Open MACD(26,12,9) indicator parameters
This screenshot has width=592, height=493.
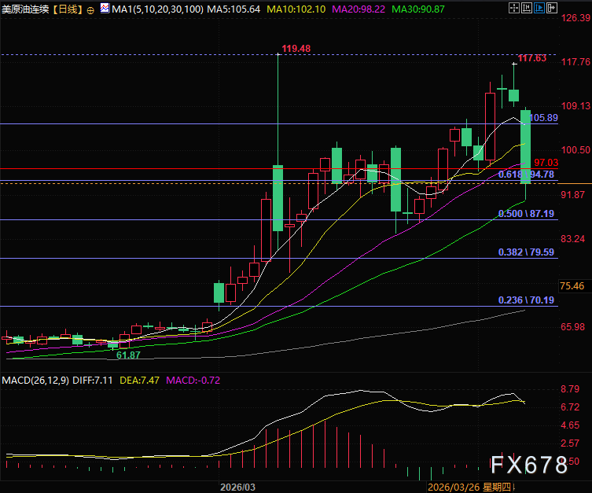pyautogui.click(x=35, y=380)
